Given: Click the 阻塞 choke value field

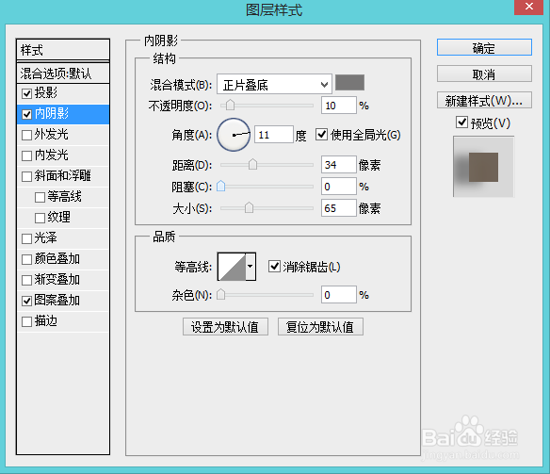Looking at the screenshot, I should coord(339,187).
